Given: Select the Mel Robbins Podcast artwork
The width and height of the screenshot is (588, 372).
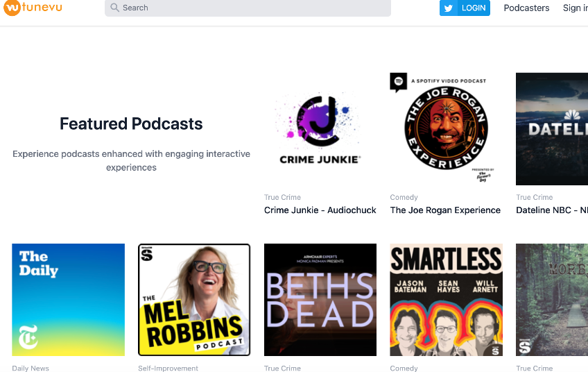Looking at the screenshot, I should (x=194, y=299).
